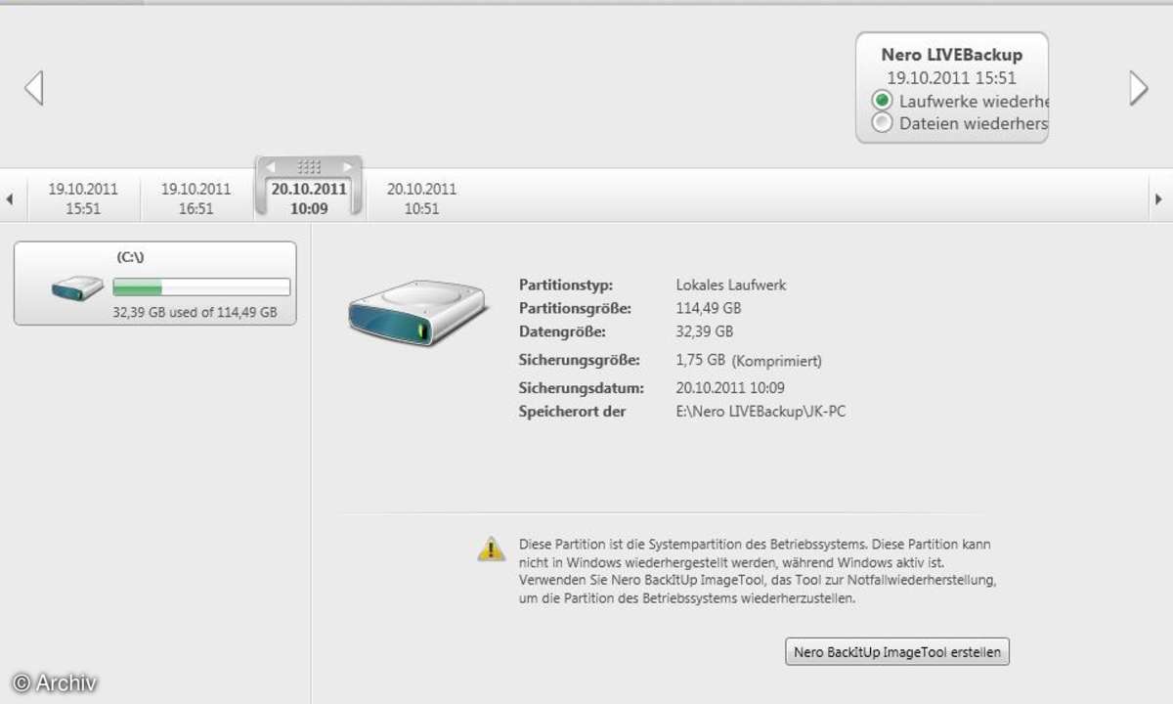
Task: Select the "Dateien wiederhers…" radio button
Action: pyautogui.click(x=883, y=123)
